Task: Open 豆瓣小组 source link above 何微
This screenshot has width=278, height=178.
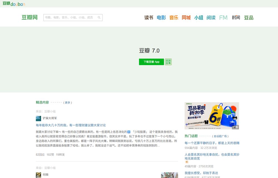Action: click(x=50, y=168)
